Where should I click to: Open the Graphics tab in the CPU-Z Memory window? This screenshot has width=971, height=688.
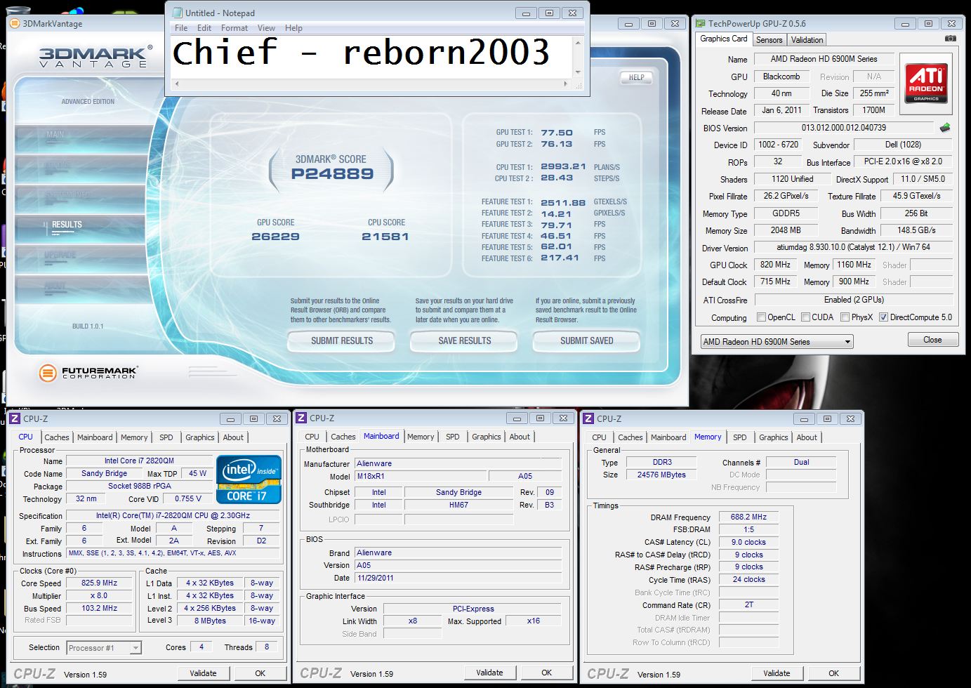click(774, 437)
